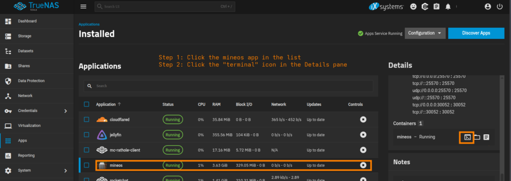Expand the System submenu chevron
This screenshot has height=181, width=511.
65,171
